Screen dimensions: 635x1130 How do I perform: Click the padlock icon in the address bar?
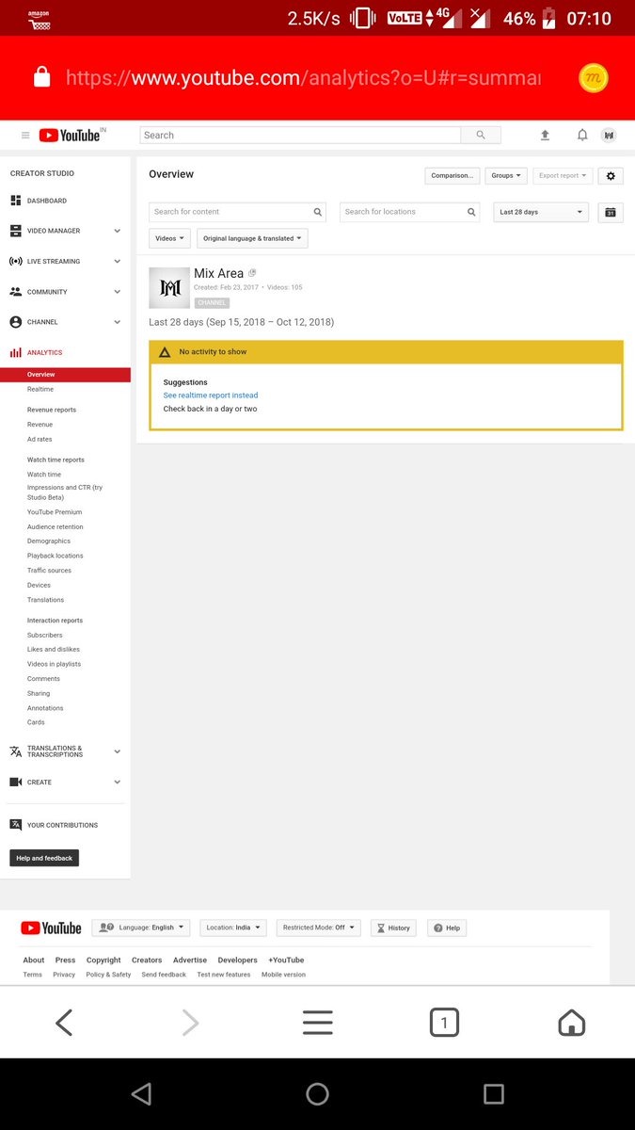[41, 78]
